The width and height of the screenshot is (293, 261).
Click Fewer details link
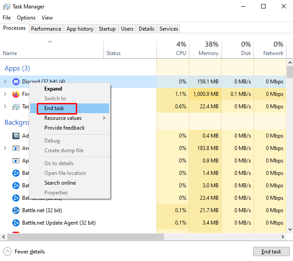tap(31, 252)
